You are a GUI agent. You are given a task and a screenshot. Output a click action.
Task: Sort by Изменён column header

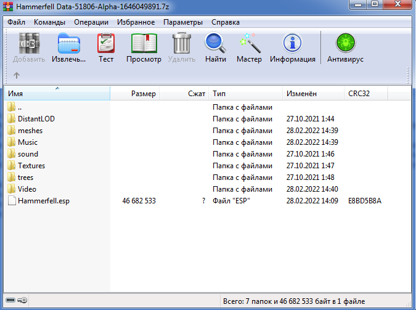(x=313, y=93)
